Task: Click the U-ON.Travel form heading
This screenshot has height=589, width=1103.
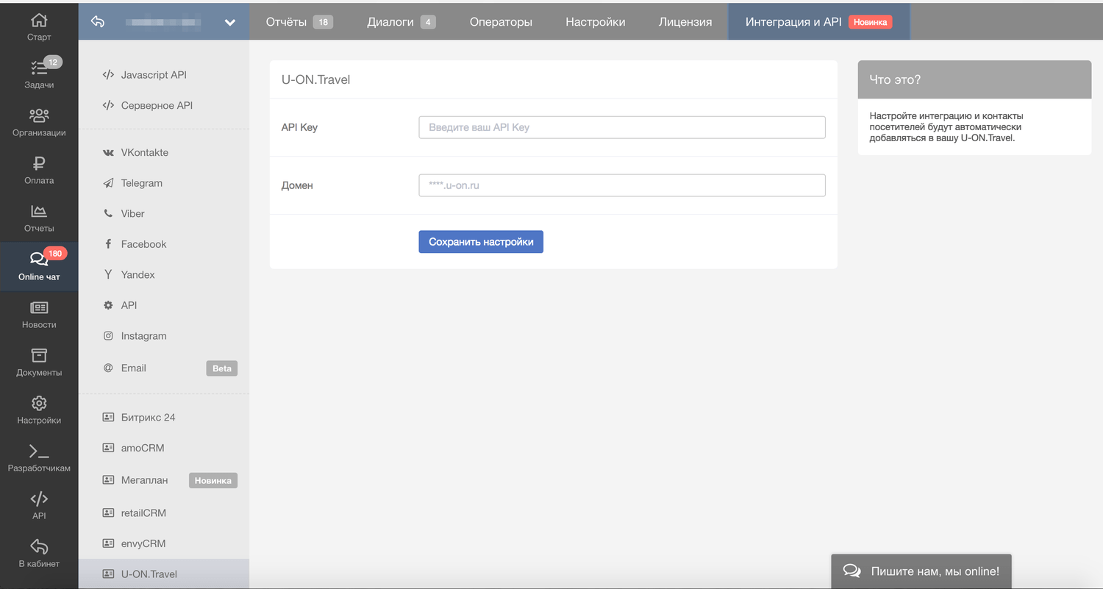Action: click(315, 79)
